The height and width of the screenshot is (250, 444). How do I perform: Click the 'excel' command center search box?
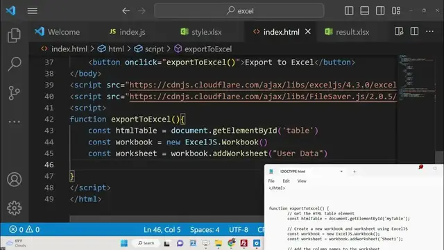(239, 11)
